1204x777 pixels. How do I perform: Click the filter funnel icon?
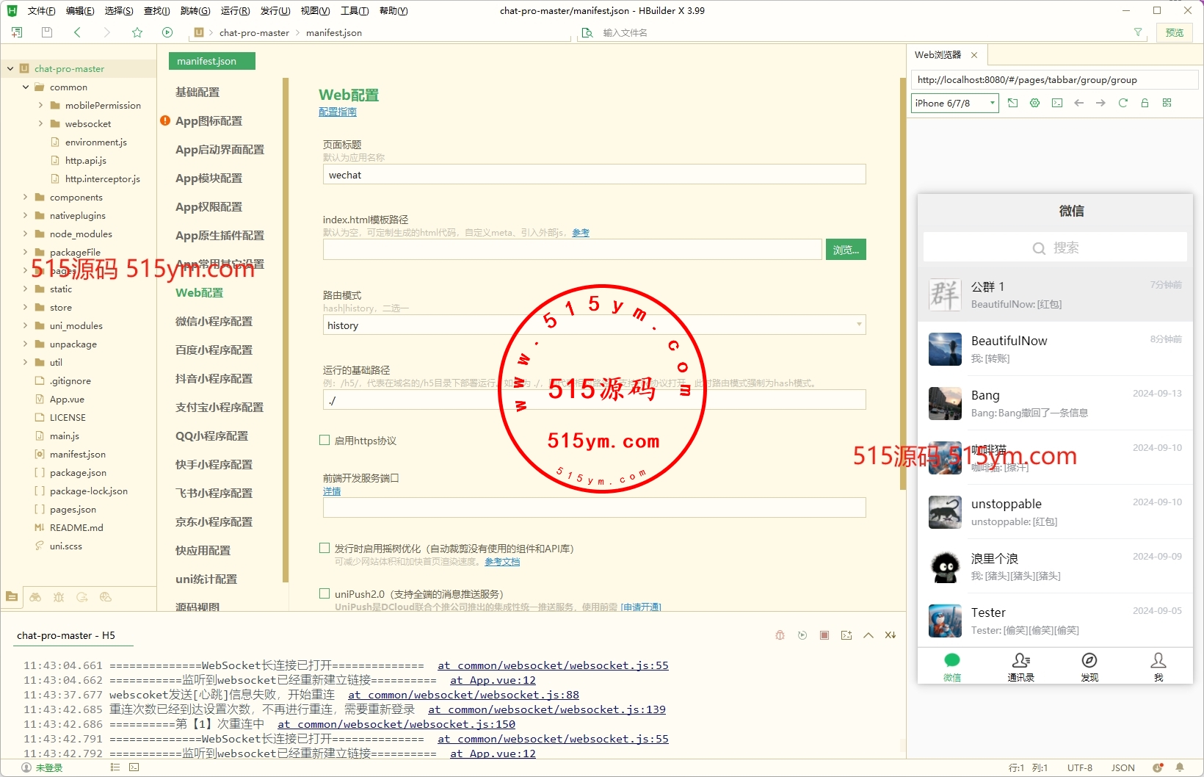(x=1138, y=32)
